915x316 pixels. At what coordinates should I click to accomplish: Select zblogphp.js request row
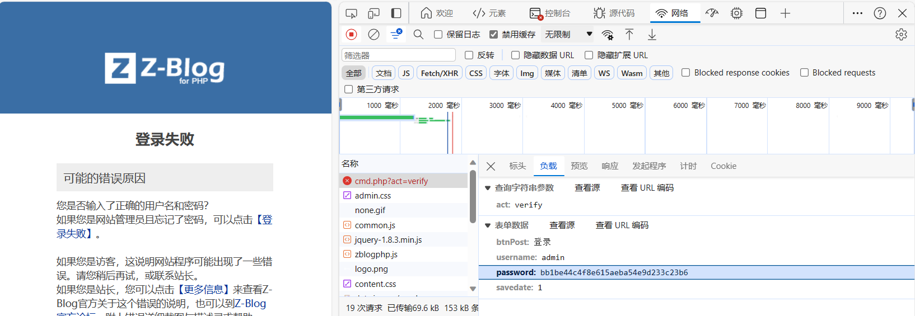pyautogui.click(x=403, y=254)
